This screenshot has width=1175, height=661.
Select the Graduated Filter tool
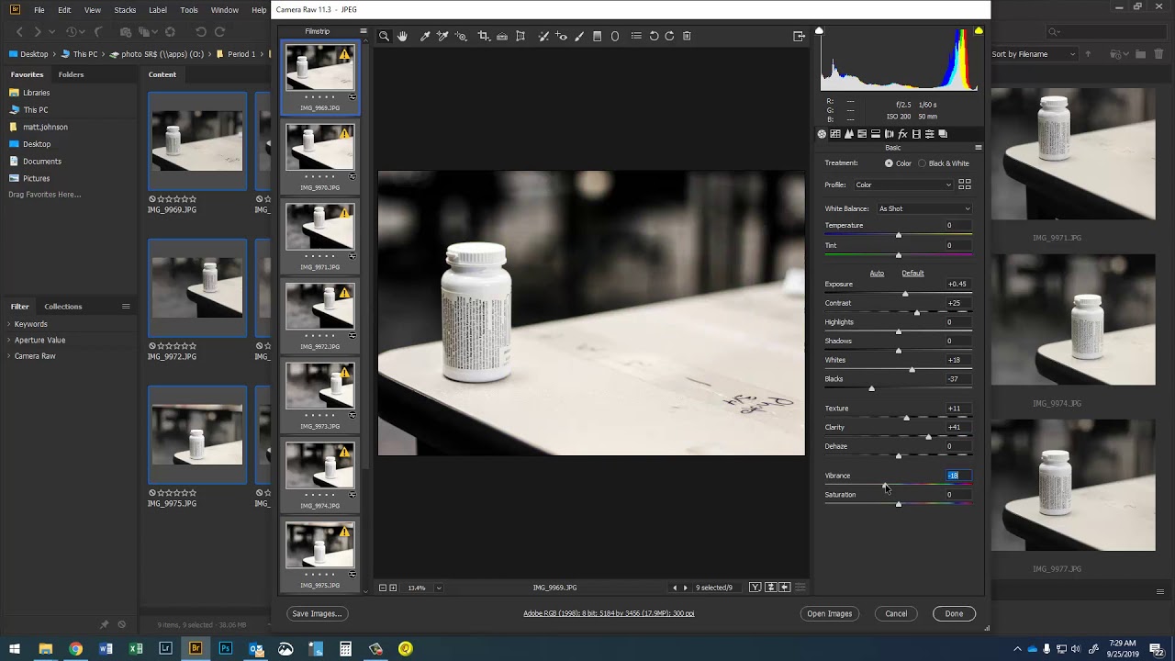[598, 36]
